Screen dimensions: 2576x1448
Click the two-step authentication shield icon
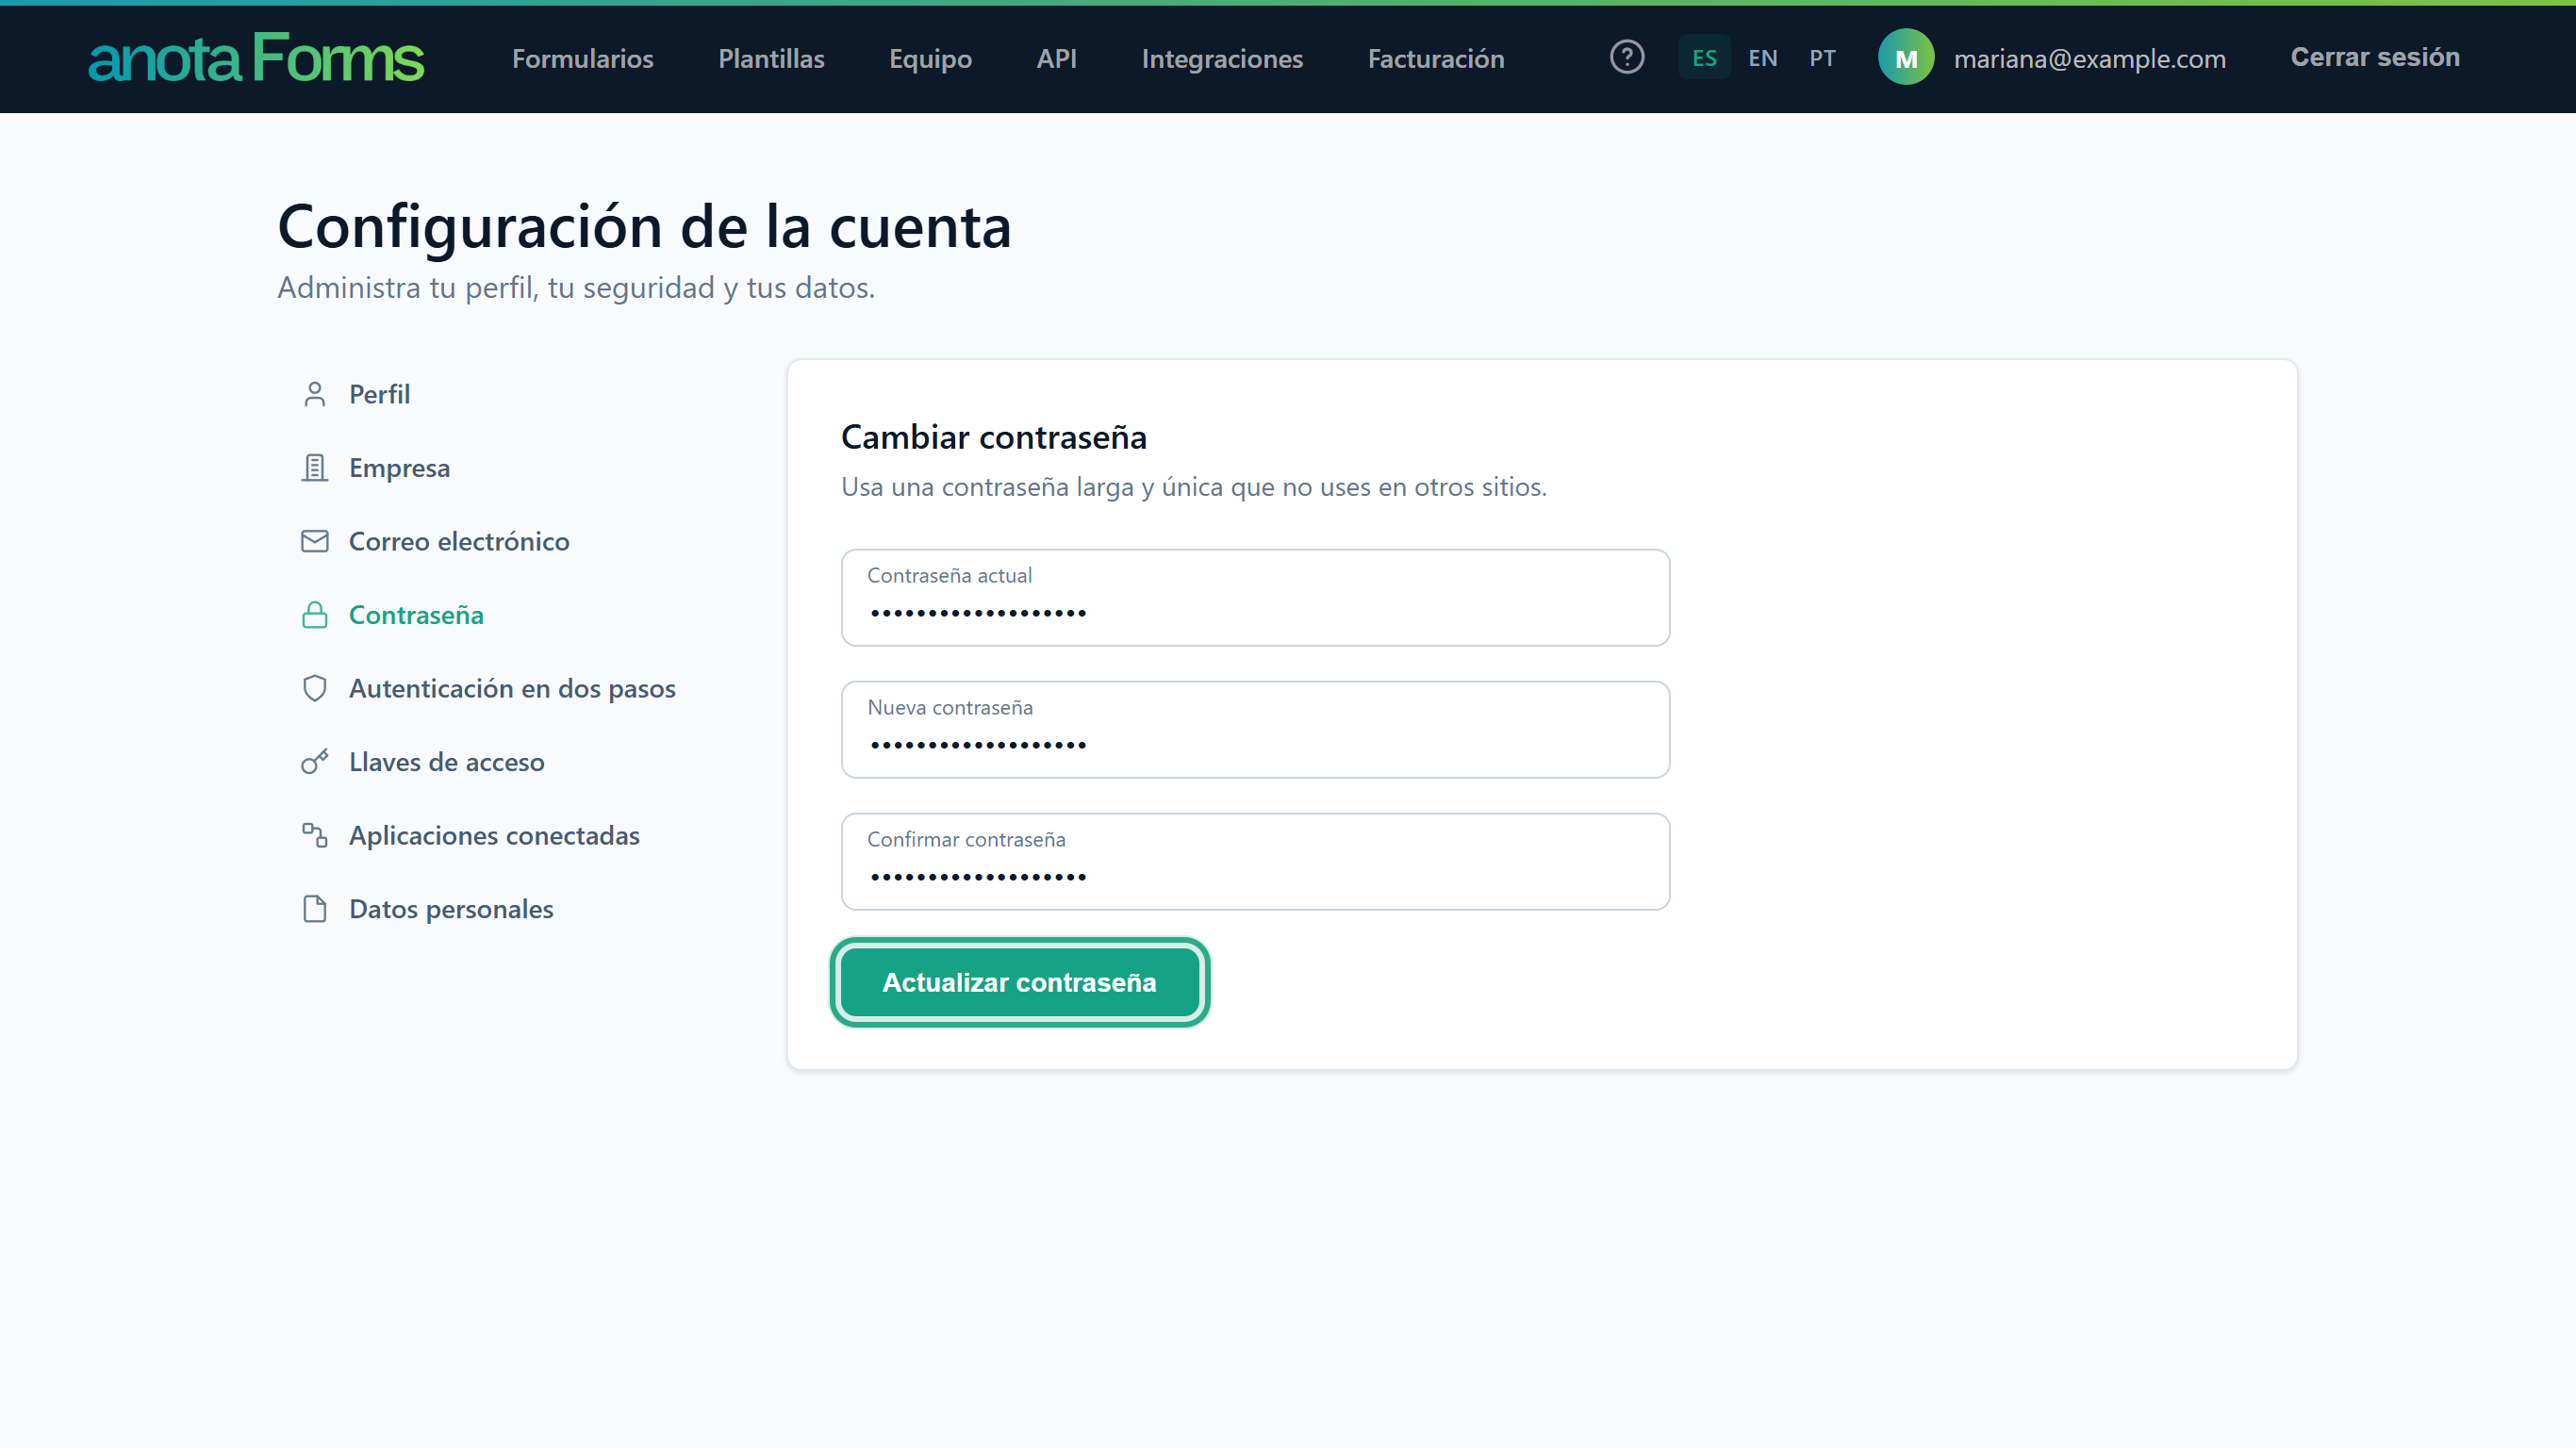pos(314,688)
